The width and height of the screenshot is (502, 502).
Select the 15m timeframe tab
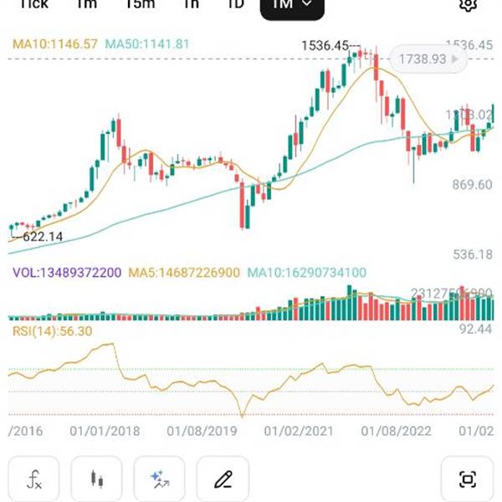coord(140,5)
